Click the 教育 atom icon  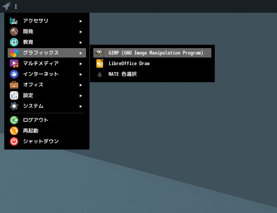coord(14,42)
